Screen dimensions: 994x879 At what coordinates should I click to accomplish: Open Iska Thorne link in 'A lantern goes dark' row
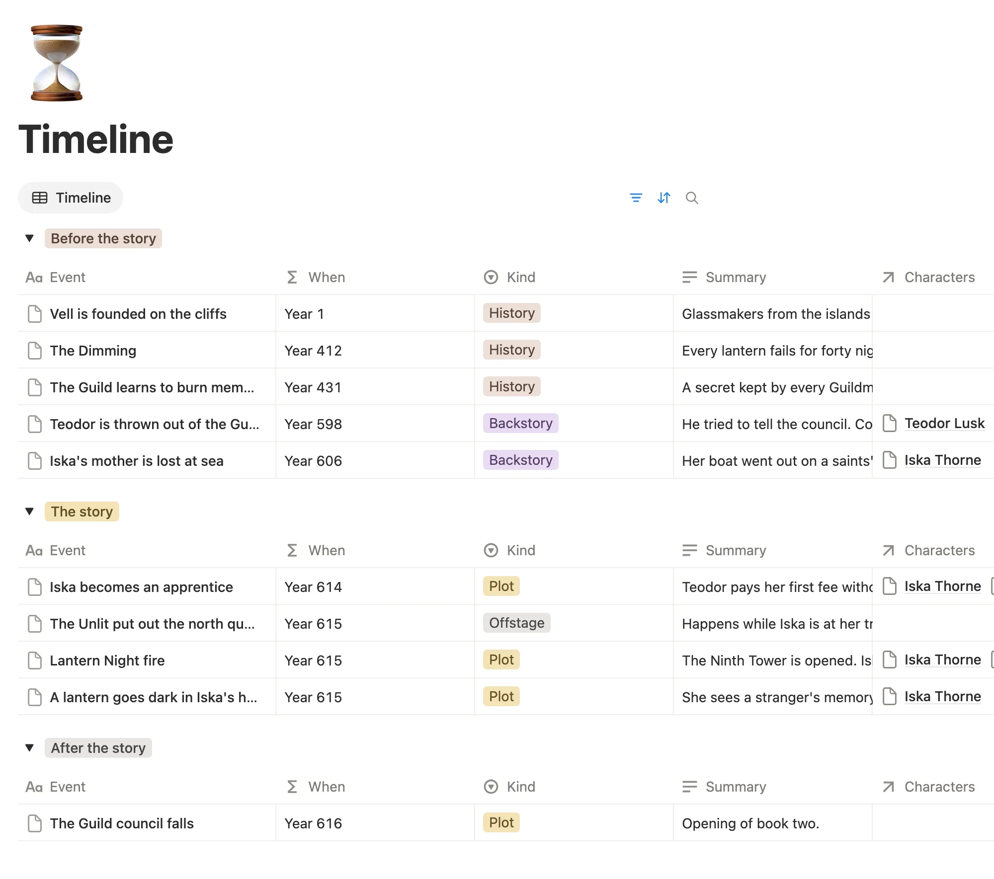(x=942, y=696)
